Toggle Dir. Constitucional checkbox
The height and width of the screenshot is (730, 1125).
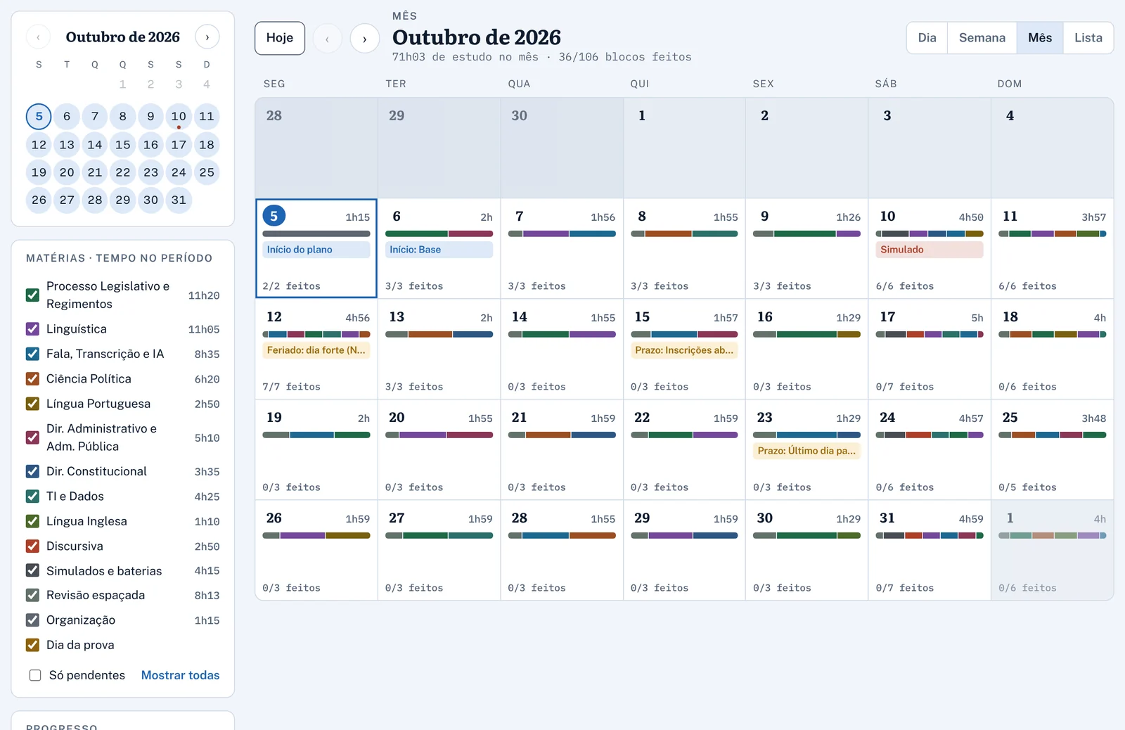(32, 471)
